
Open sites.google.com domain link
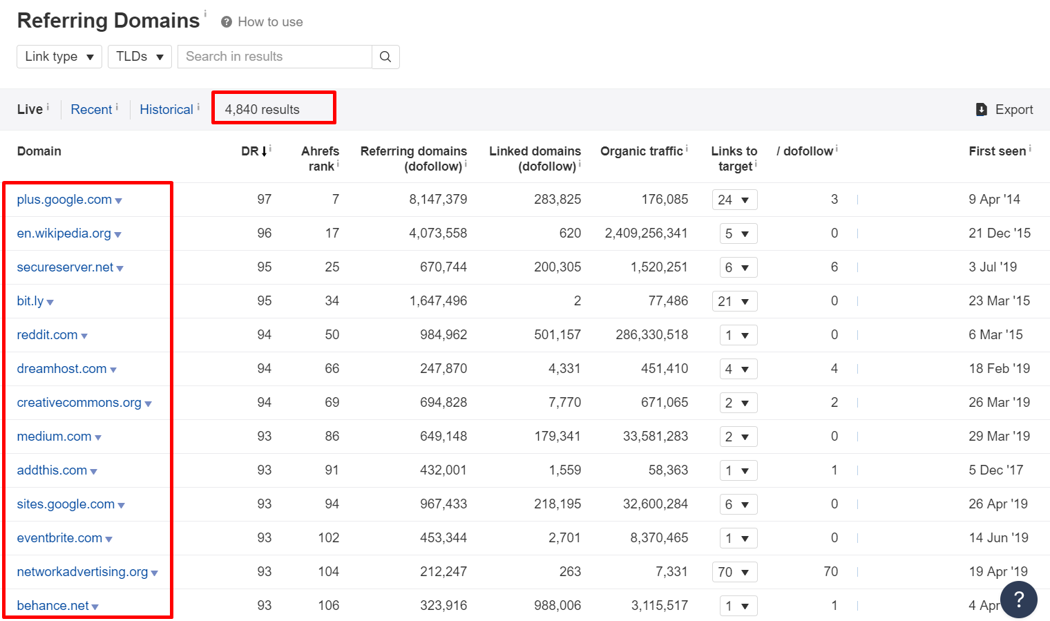click(x=66, y=504)
